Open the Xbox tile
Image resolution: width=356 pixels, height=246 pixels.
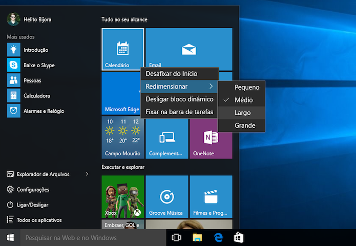pyautogui.click(x=123, y=197)
